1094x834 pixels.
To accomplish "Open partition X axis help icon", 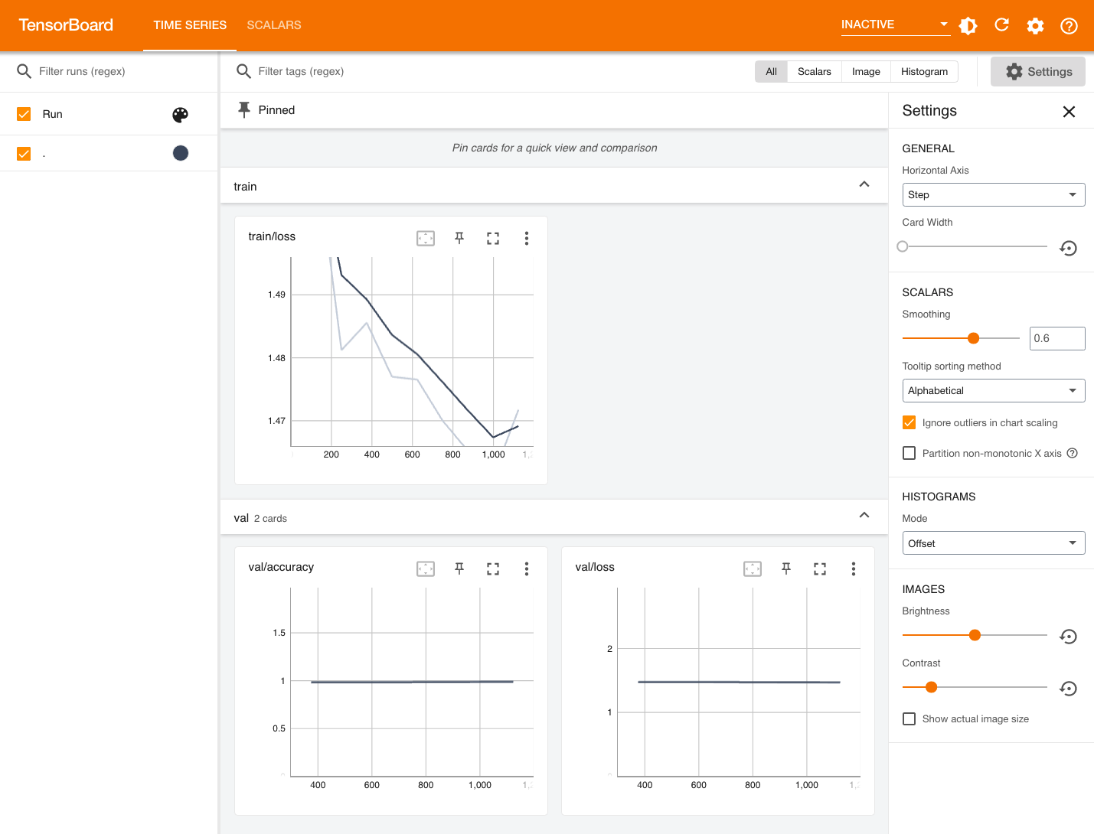I will 1073,453.
